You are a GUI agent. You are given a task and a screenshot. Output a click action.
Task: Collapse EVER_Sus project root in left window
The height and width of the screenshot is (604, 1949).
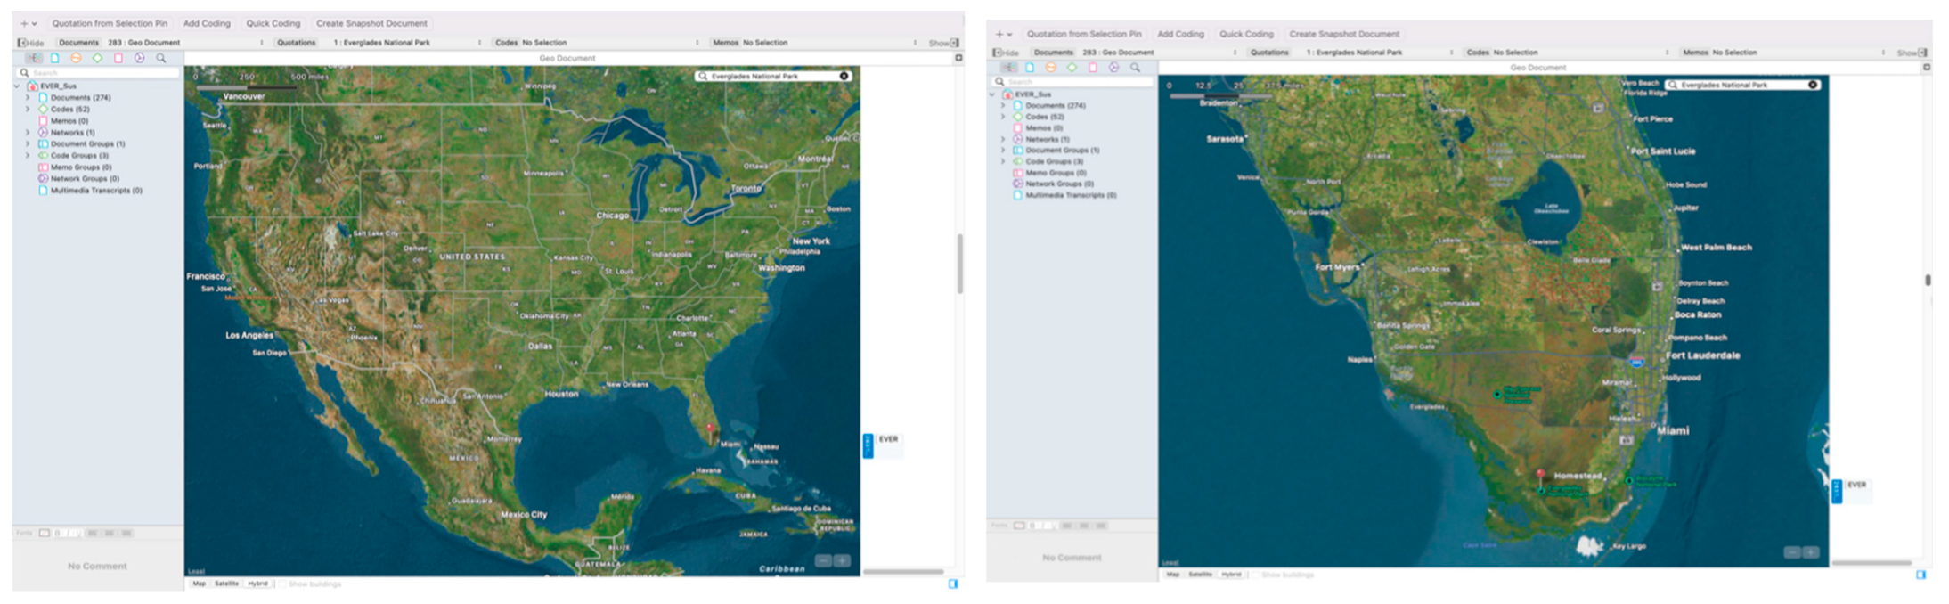(x=17, y=86)
